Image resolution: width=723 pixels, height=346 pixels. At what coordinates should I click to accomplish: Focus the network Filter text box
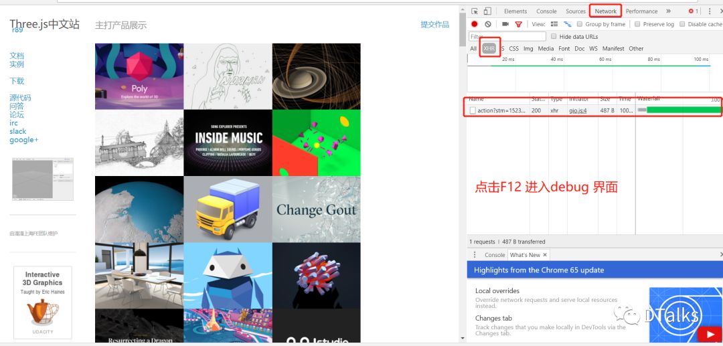pyautogui.click(x=507, y=36)
